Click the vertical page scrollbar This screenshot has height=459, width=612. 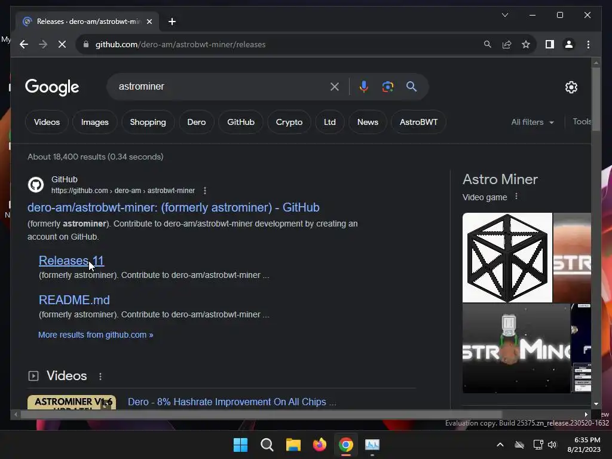(x=596, y=100)
